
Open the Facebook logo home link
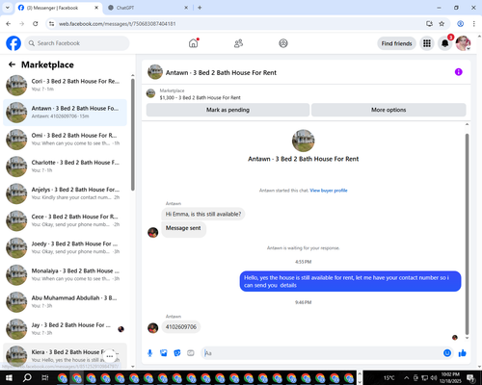coord(13,43)
